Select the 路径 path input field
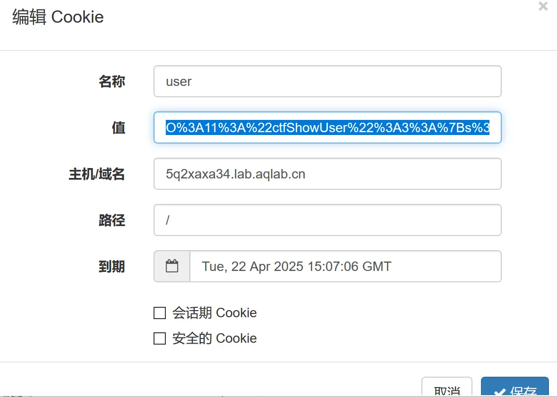 click(327, 220)
